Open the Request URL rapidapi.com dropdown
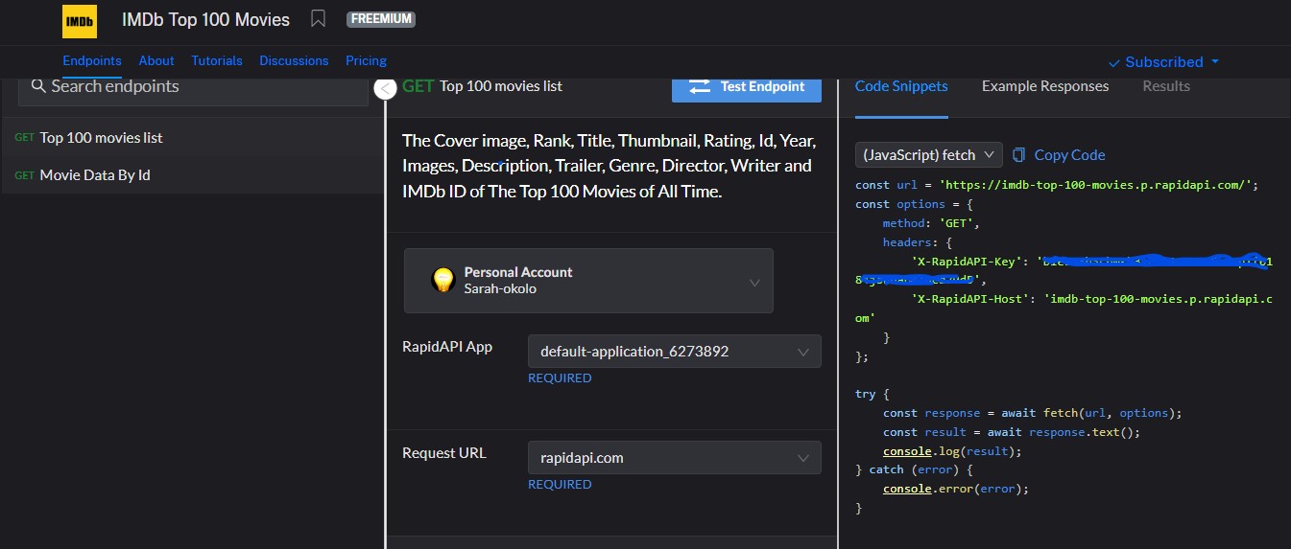1291x549 pixels. coord(675,458)
